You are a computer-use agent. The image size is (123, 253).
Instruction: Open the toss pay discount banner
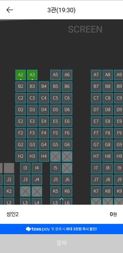pos(62,229)
